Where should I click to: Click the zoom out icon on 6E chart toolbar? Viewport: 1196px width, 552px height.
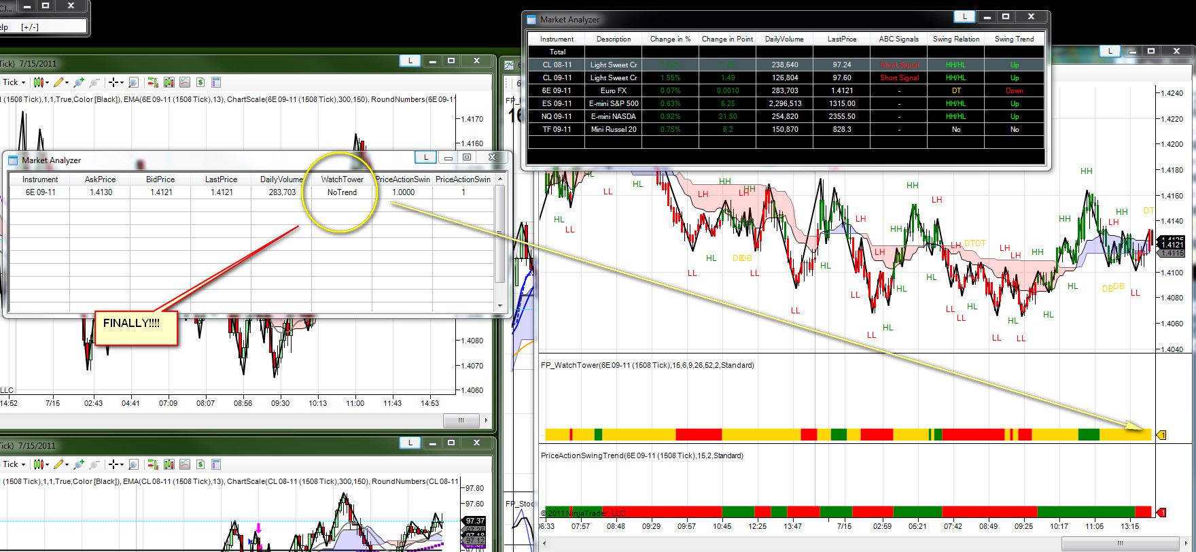tap(94, 82)
